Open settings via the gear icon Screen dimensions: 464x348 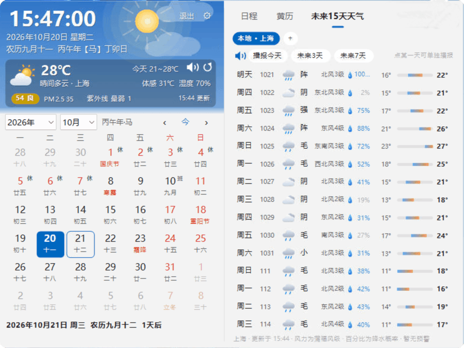tap(207, 16)
